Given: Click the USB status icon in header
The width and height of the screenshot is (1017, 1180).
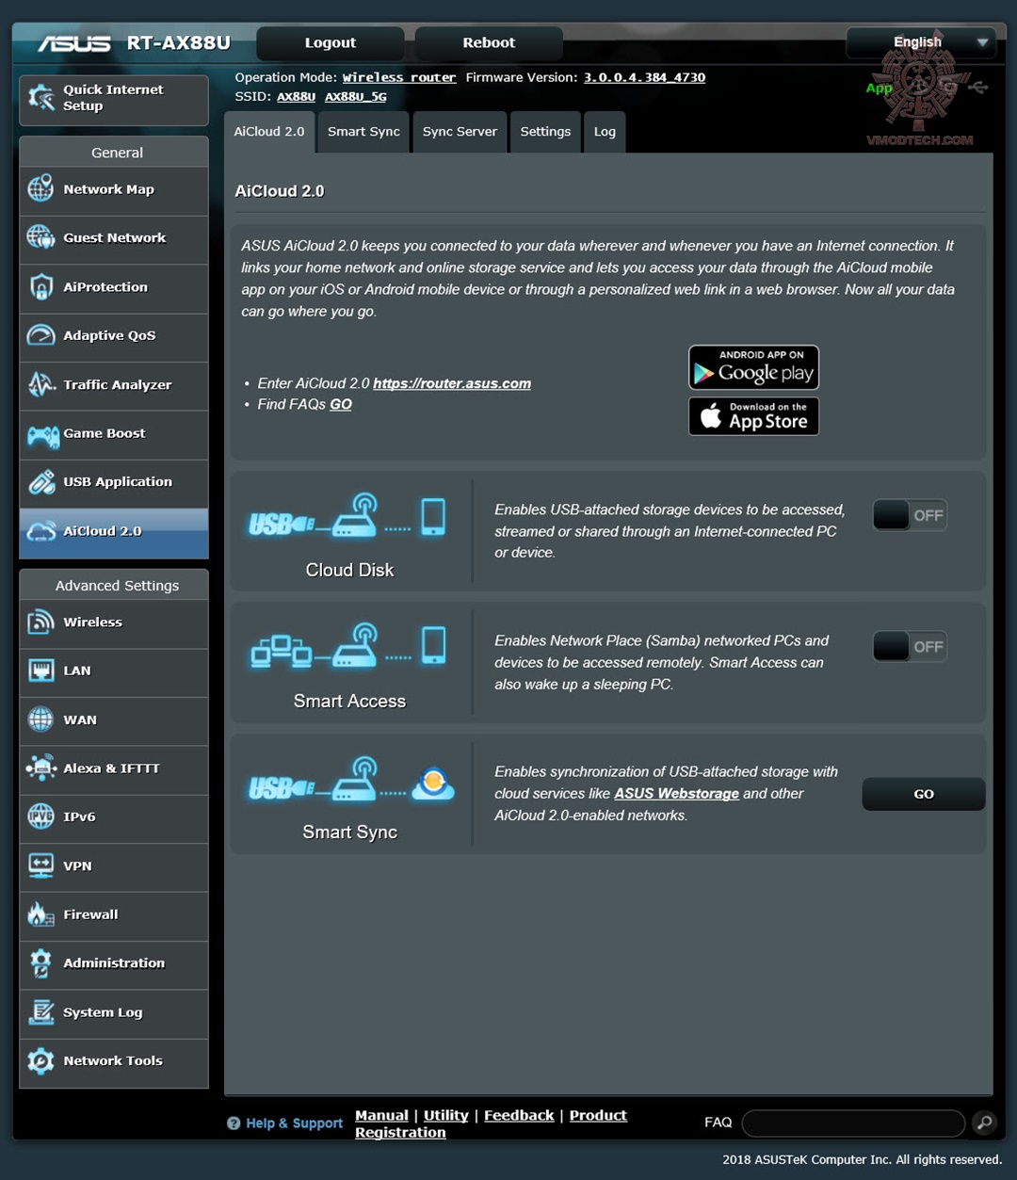Looking at the screenshot, I should tap(977, 88).
